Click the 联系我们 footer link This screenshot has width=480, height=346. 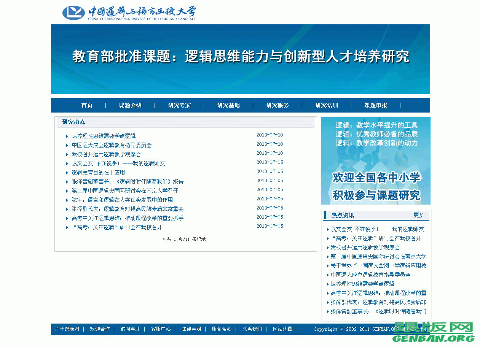click(251, 329)
